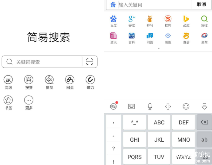Select the 易车 car icon

[x=204, y=36]
